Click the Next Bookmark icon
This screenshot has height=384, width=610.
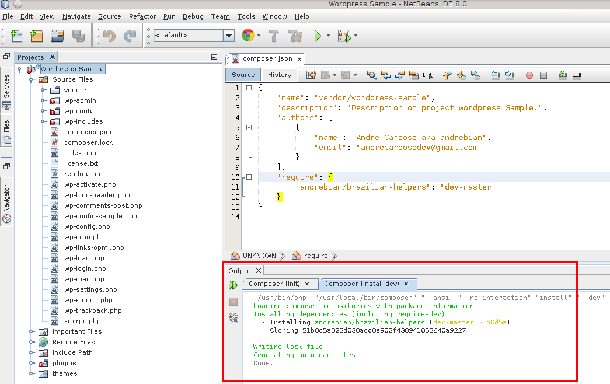click(x=461, y=75)
